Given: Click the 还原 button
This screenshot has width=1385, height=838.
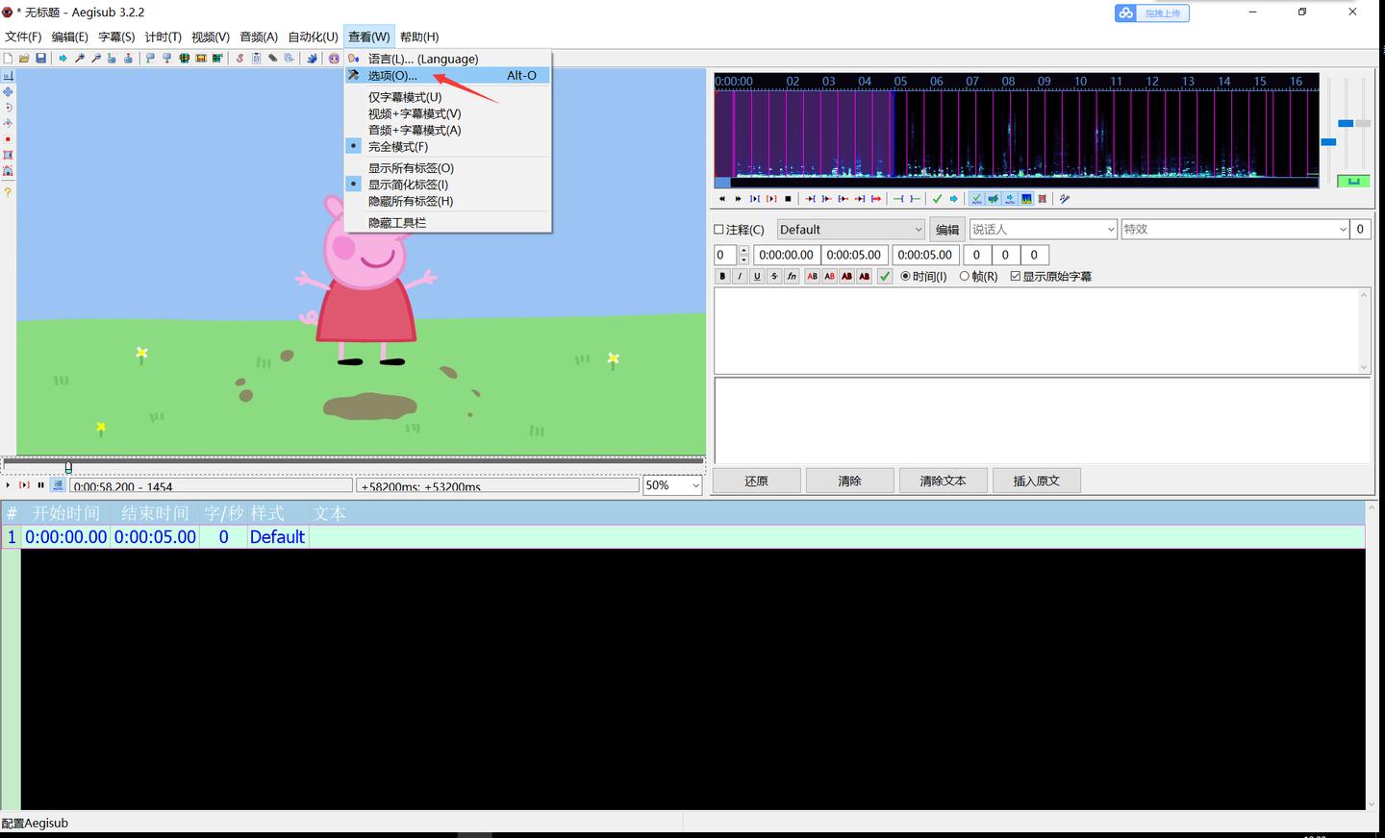Looking at the screenshot, I should pos(756,481).
